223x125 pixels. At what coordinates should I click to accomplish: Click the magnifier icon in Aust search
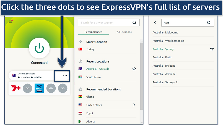point(209,23)
